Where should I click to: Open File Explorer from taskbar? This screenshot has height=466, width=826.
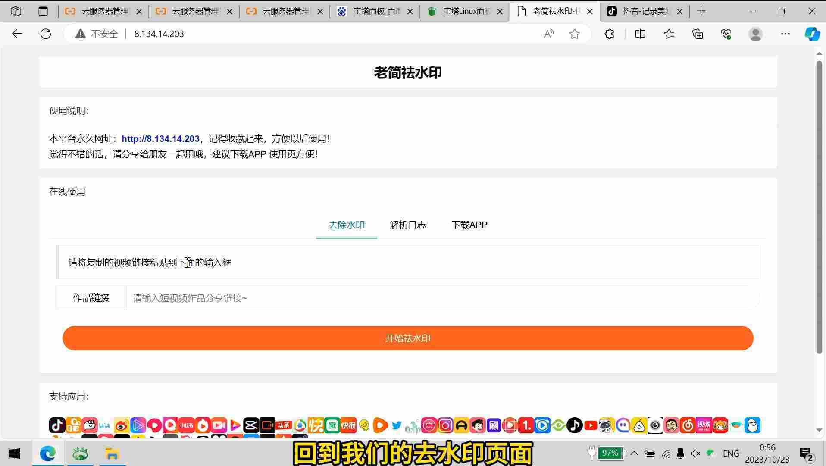coord(112,453)
